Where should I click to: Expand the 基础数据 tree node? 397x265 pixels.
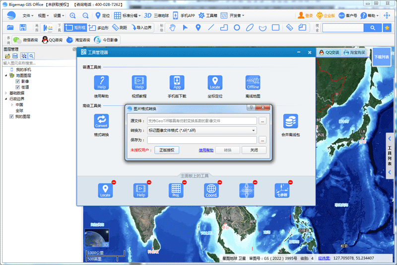6,93
